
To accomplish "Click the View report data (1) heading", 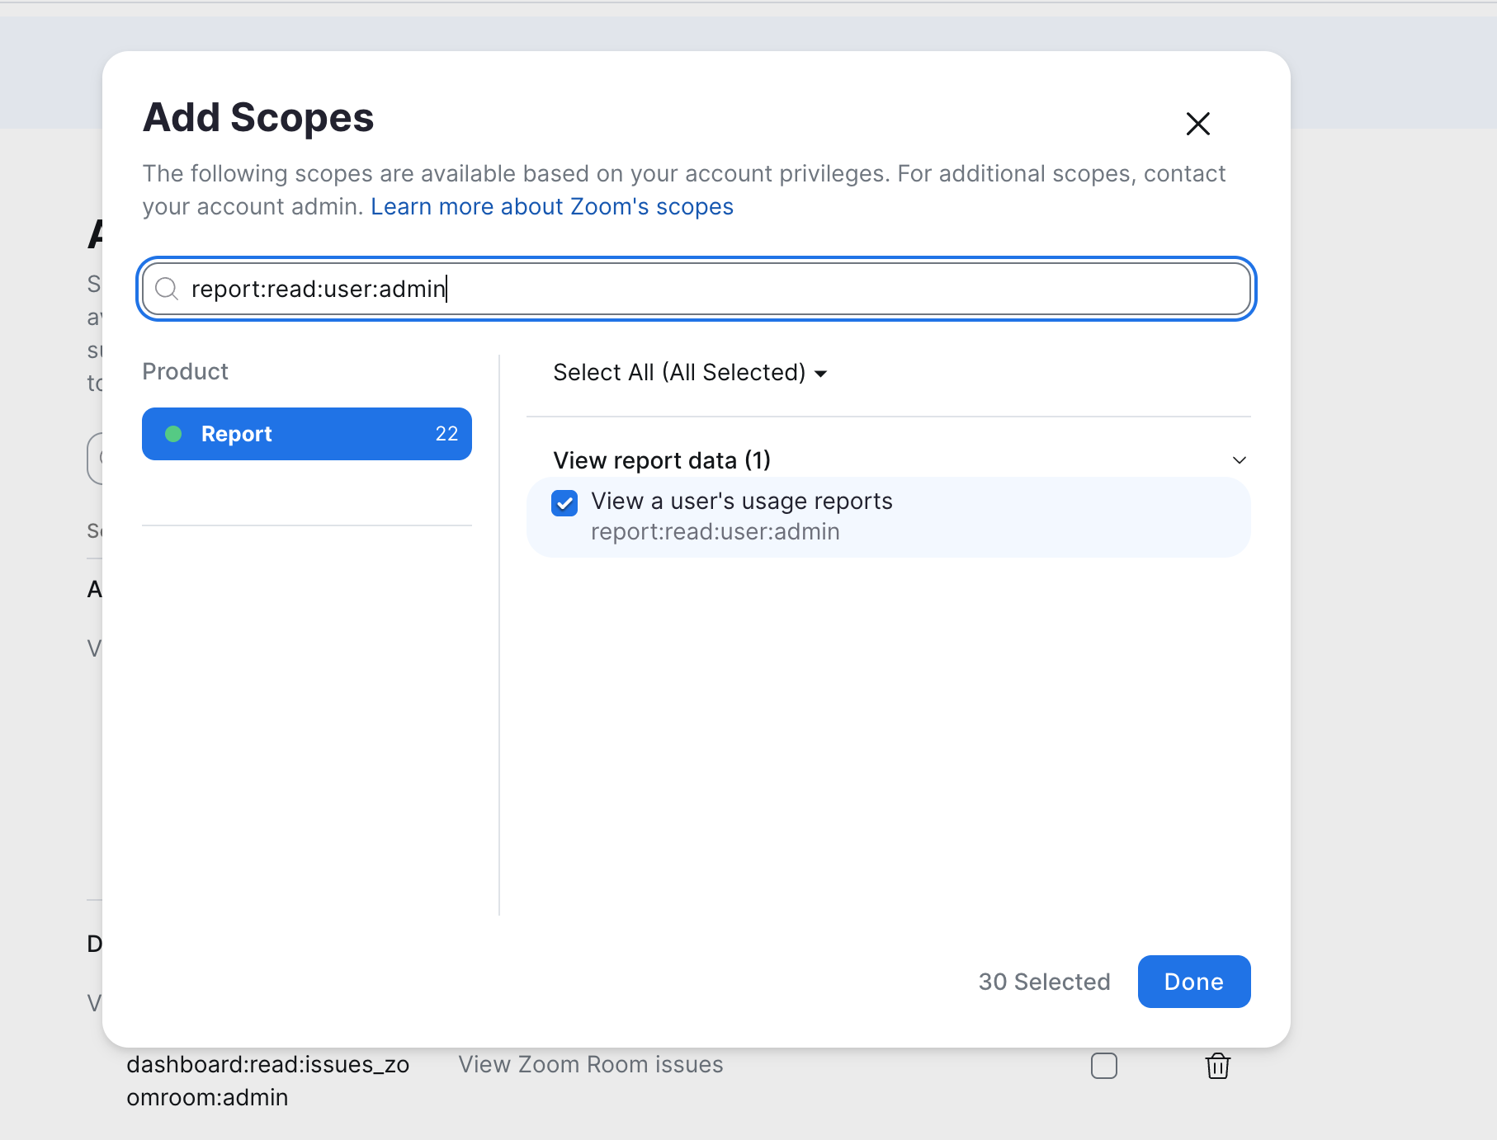I will point(662,460).
